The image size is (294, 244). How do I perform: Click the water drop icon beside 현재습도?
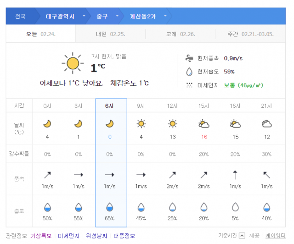(189, 72)
